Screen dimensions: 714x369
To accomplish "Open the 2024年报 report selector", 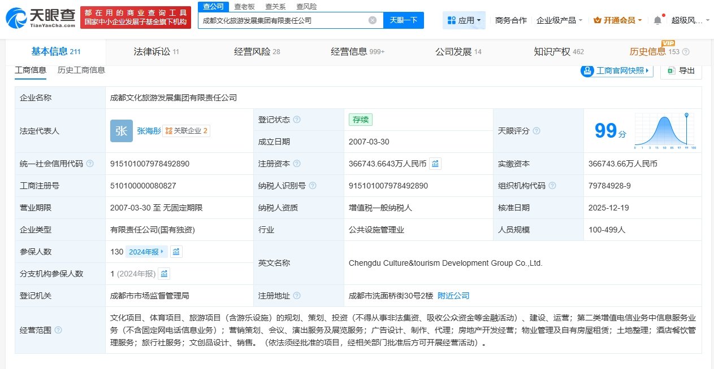I will (146, 252).
